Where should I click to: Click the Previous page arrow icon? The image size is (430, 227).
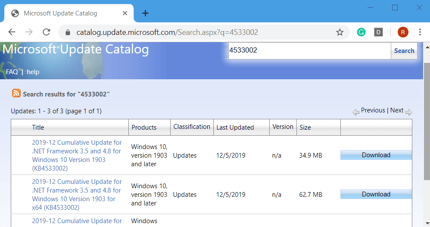(x=356, y=112)
